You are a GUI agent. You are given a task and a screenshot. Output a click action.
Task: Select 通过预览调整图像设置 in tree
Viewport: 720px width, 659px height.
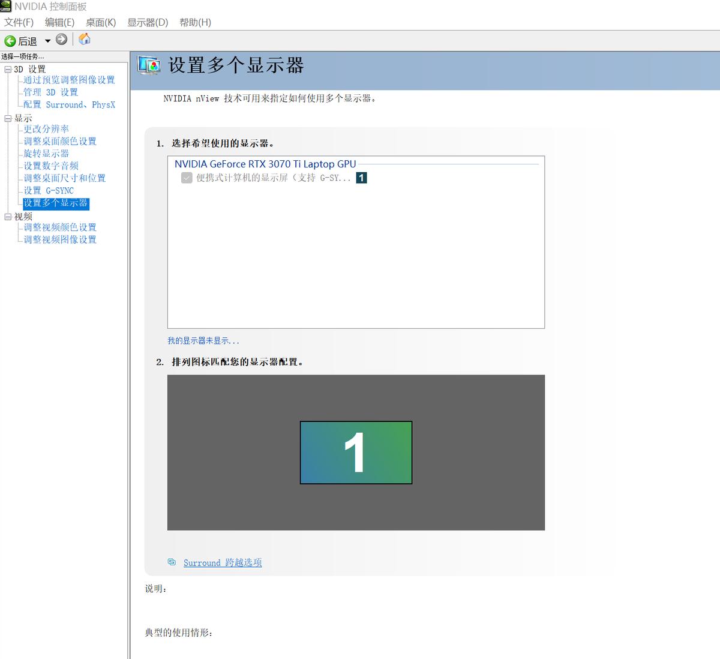[69, 80]
